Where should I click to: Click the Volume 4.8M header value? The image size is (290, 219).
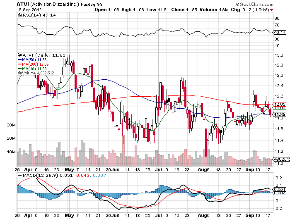pyautogui.click(x=214, y=10)
